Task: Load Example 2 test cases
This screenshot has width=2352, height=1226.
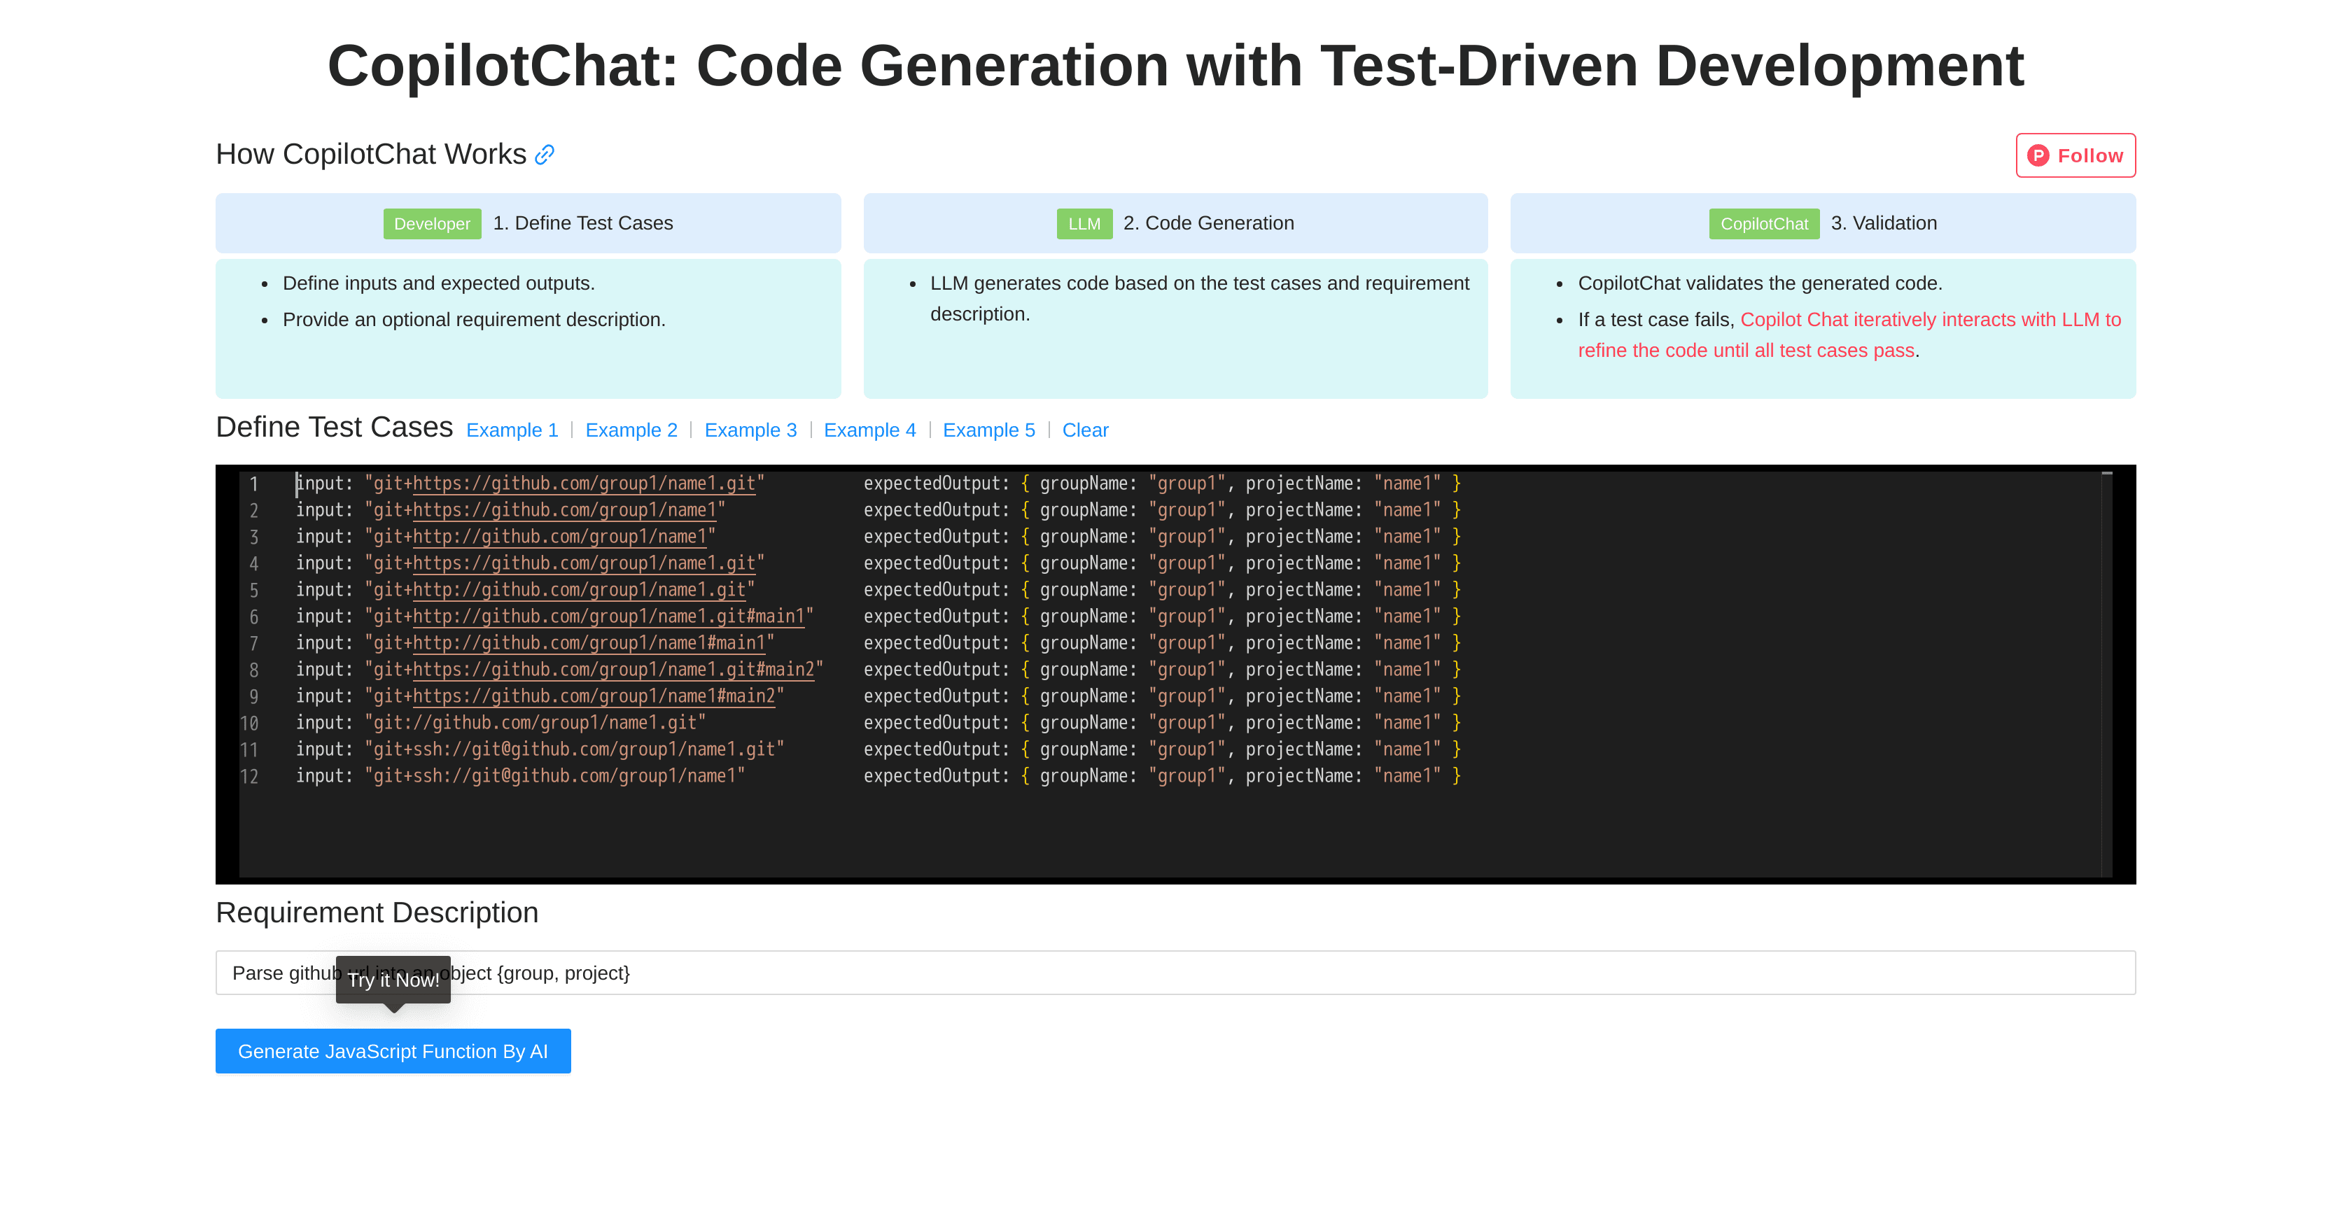Action: (x=631, y=430)
